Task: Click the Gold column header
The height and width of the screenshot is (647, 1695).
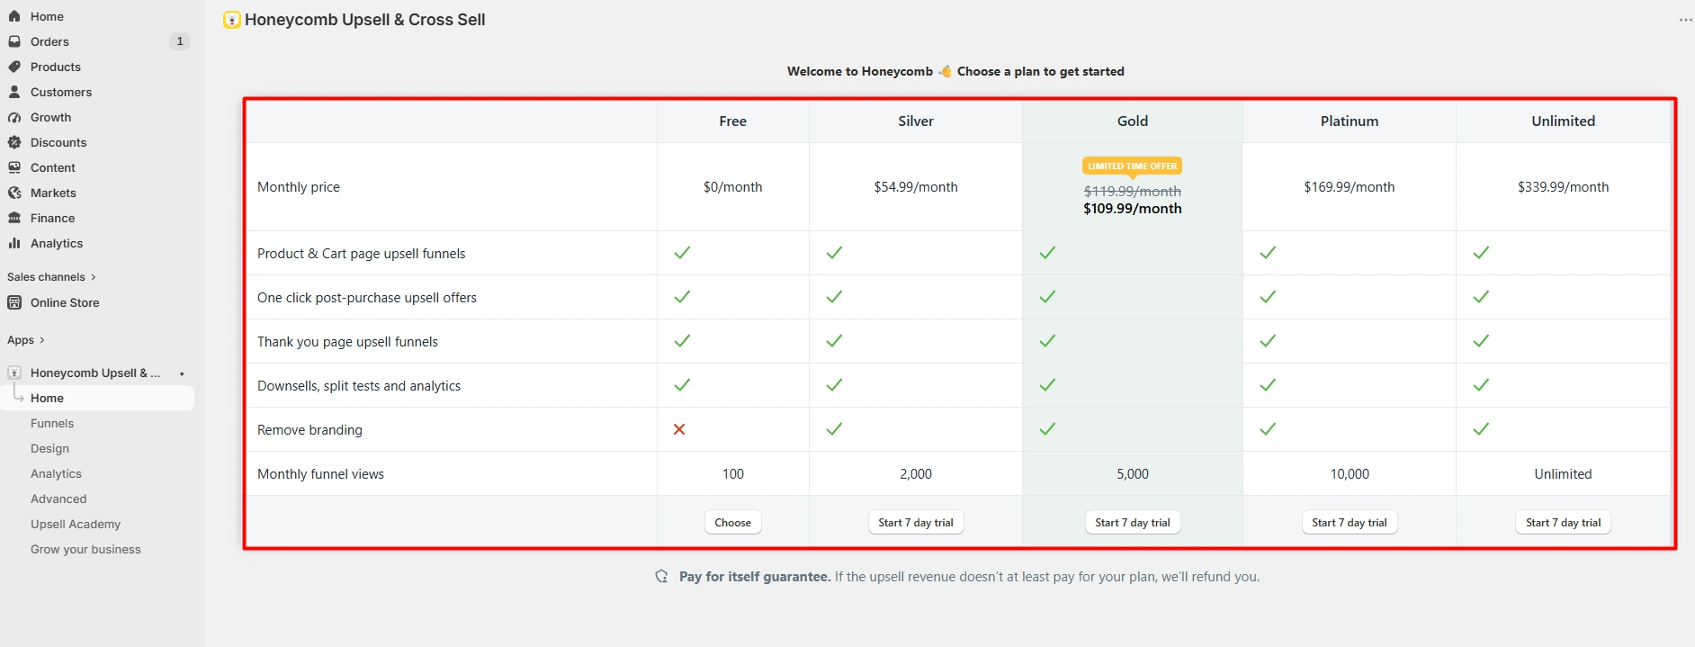Action: (x=1133, y=121)
